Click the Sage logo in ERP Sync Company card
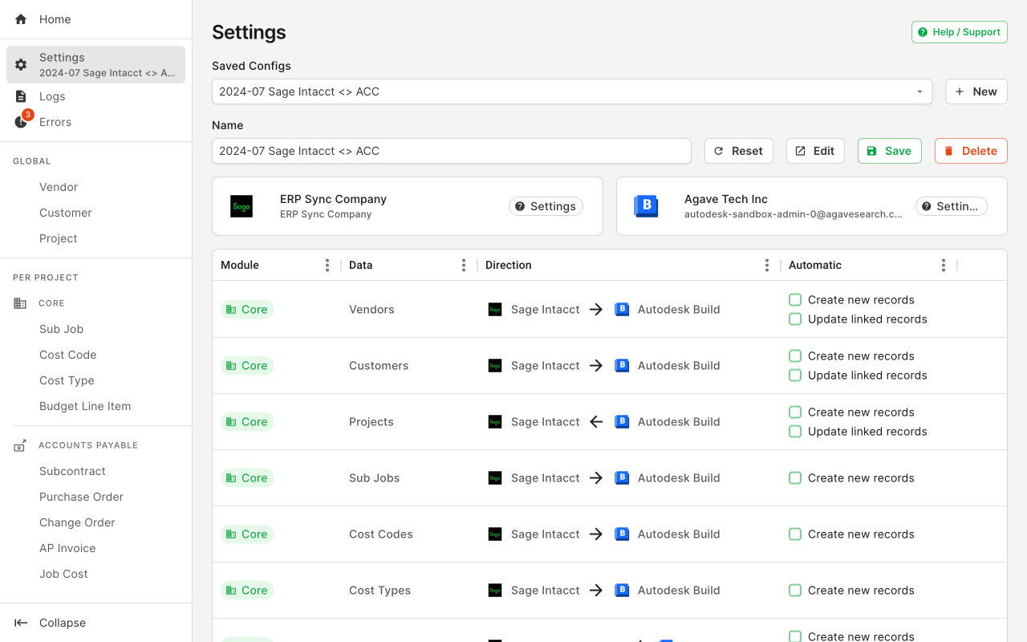 click(242, 206)
